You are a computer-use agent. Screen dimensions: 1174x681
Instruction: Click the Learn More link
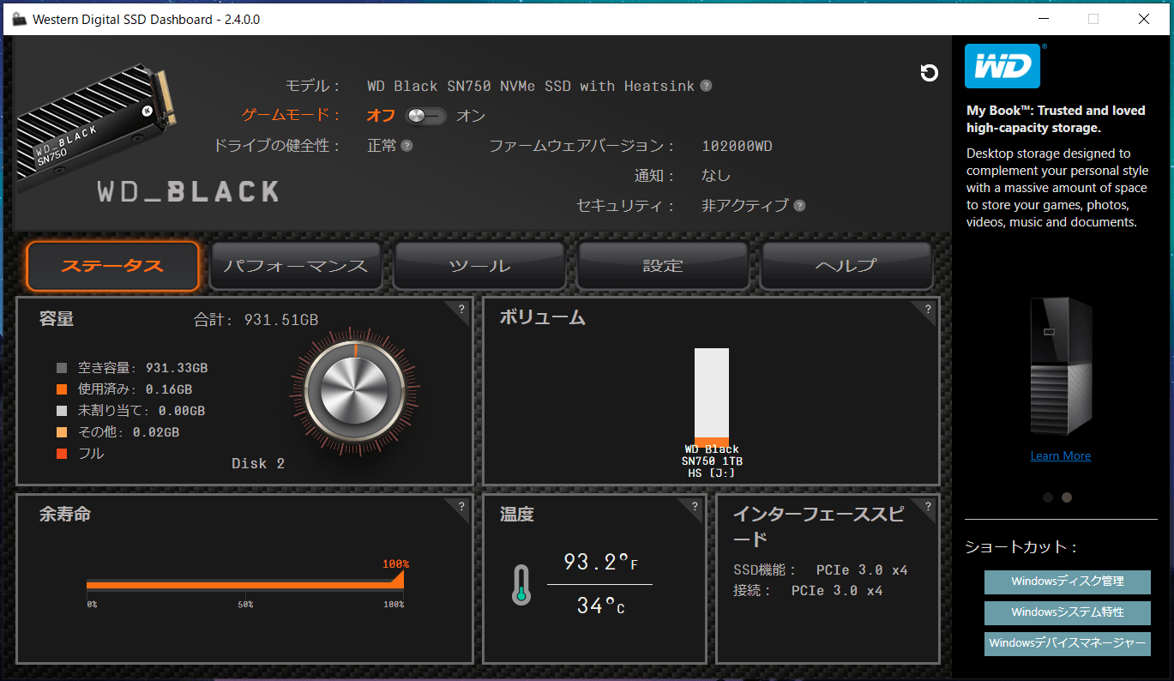tap(1061, 455)
